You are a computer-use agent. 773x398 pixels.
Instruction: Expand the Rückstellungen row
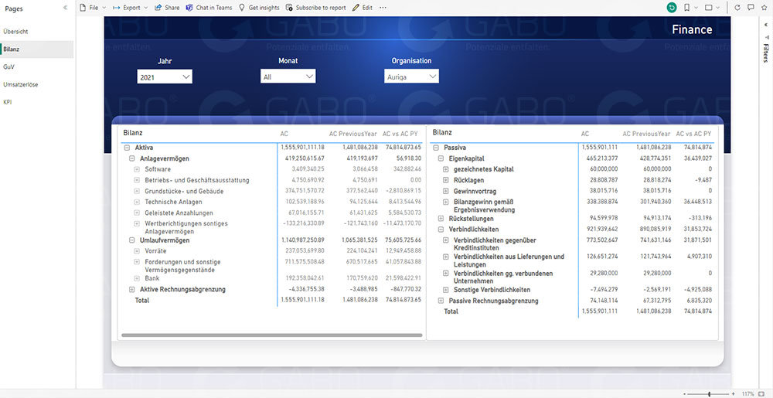point(441,218)
